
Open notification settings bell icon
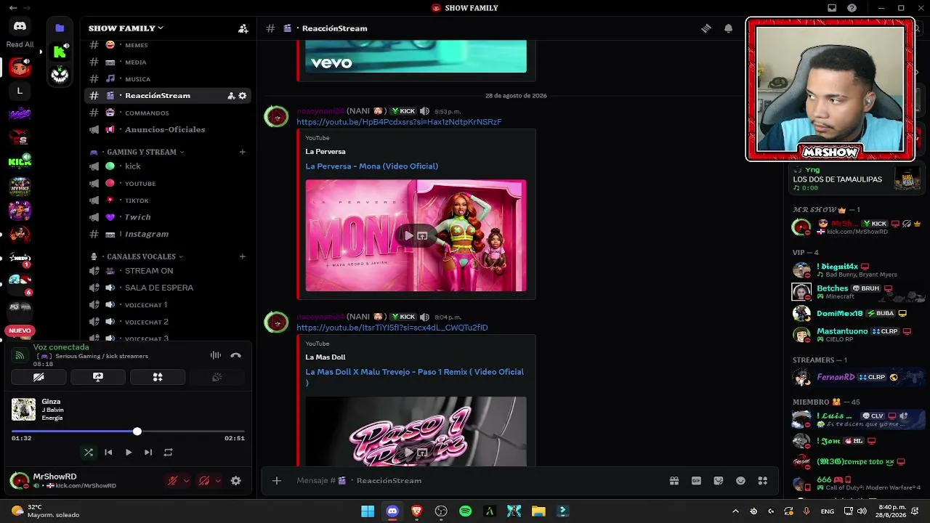728,28
